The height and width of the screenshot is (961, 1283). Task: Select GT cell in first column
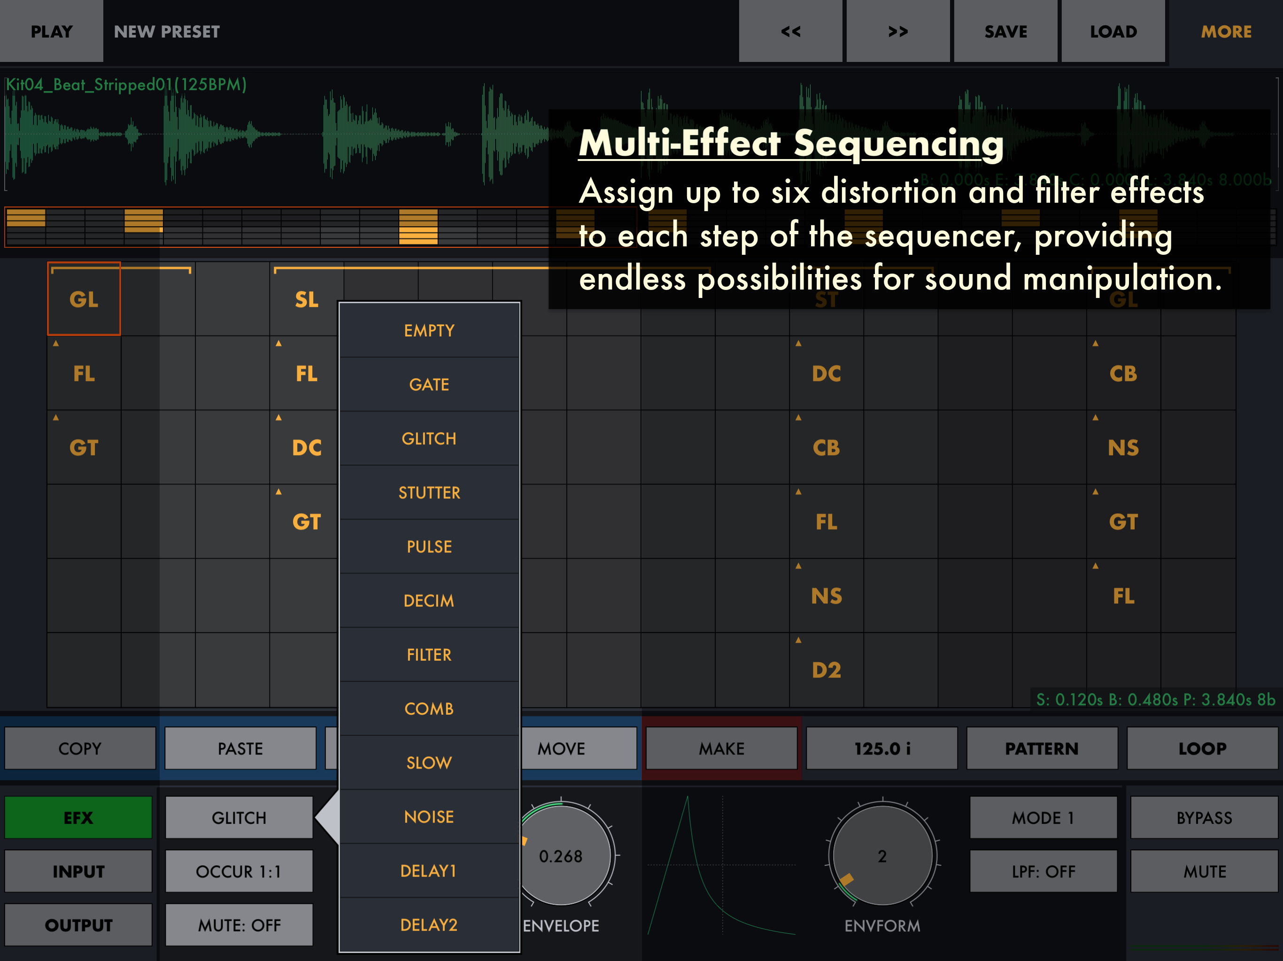[x=84, y=448]
